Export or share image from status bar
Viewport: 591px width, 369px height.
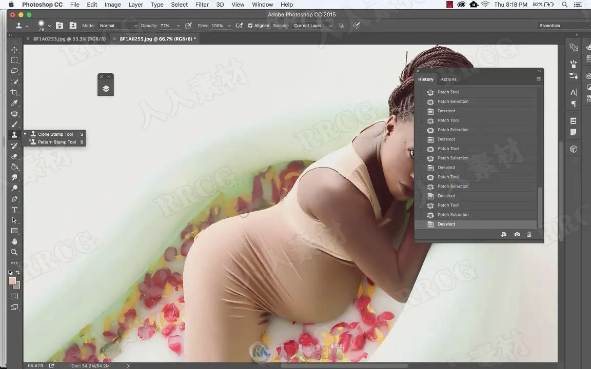click(52, 365)
